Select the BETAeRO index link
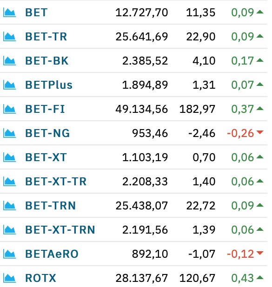The image size is (272, 287). pyautogui.click(x=52, y=254)
